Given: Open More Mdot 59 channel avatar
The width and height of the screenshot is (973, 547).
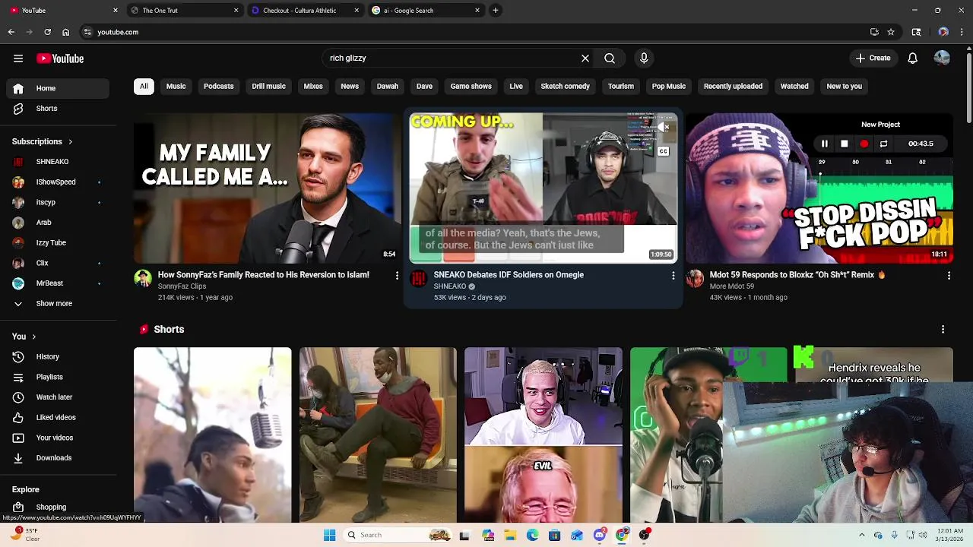Looking at the screenshot, I should point(695,279).
